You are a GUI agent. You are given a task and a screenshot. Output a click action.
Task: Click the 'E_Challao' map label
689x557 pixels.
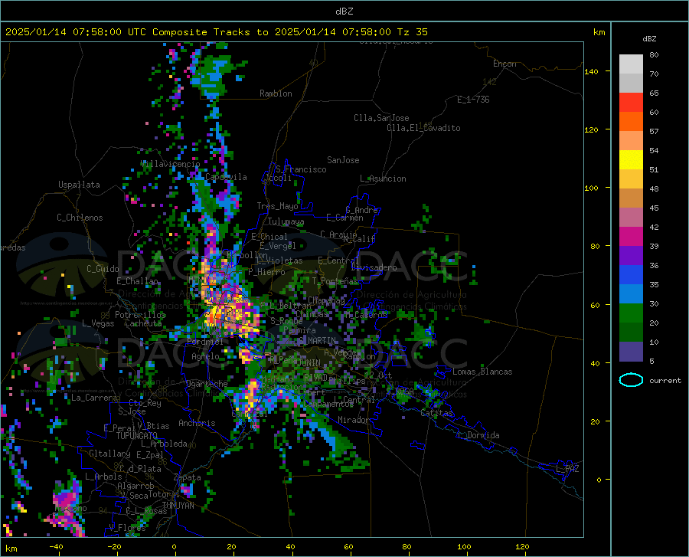point(137,281)
